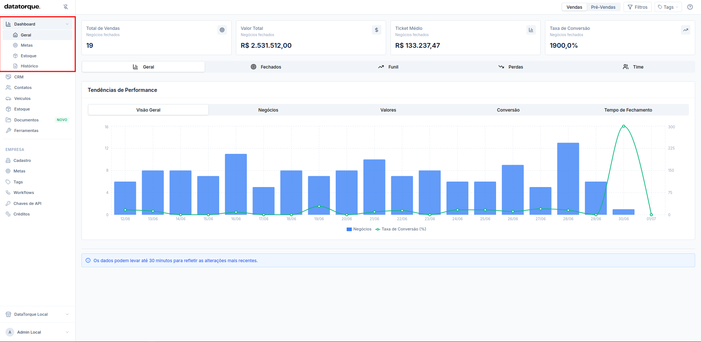This screenshot has width=701, height=342.
Task: Open the Tags dropdown in top bar
Action: pyautogui.click(x=668, y=7)
